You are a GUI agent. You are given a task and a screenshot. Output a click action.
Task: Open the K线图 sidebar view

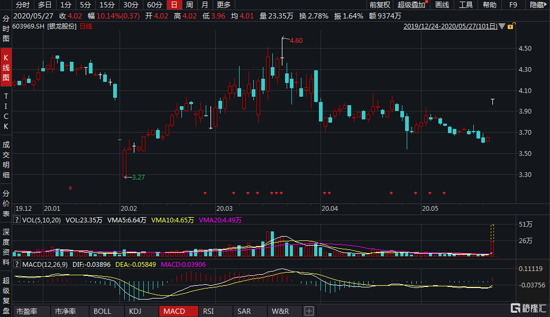tap(6, 68)
